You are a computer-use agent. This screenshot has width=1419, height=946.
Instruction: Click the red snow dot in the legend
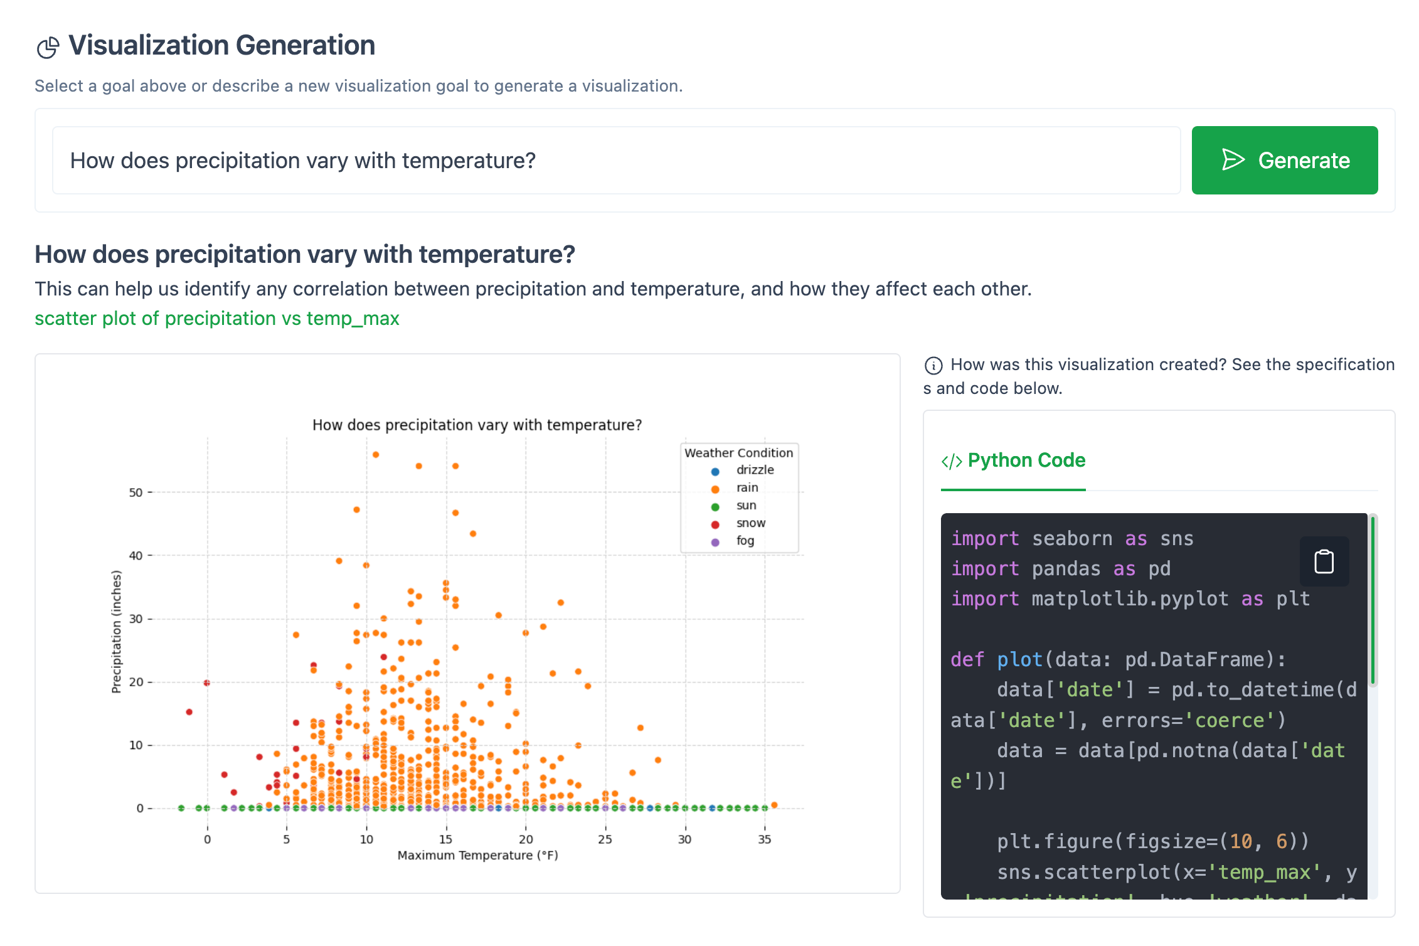(714, 523)
